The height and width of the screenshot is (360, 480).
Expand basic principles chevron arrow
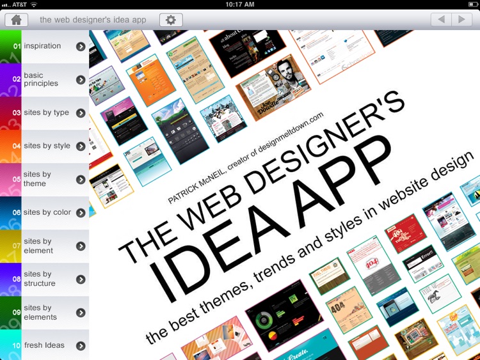pyautogui.click(x=81, y=80)
